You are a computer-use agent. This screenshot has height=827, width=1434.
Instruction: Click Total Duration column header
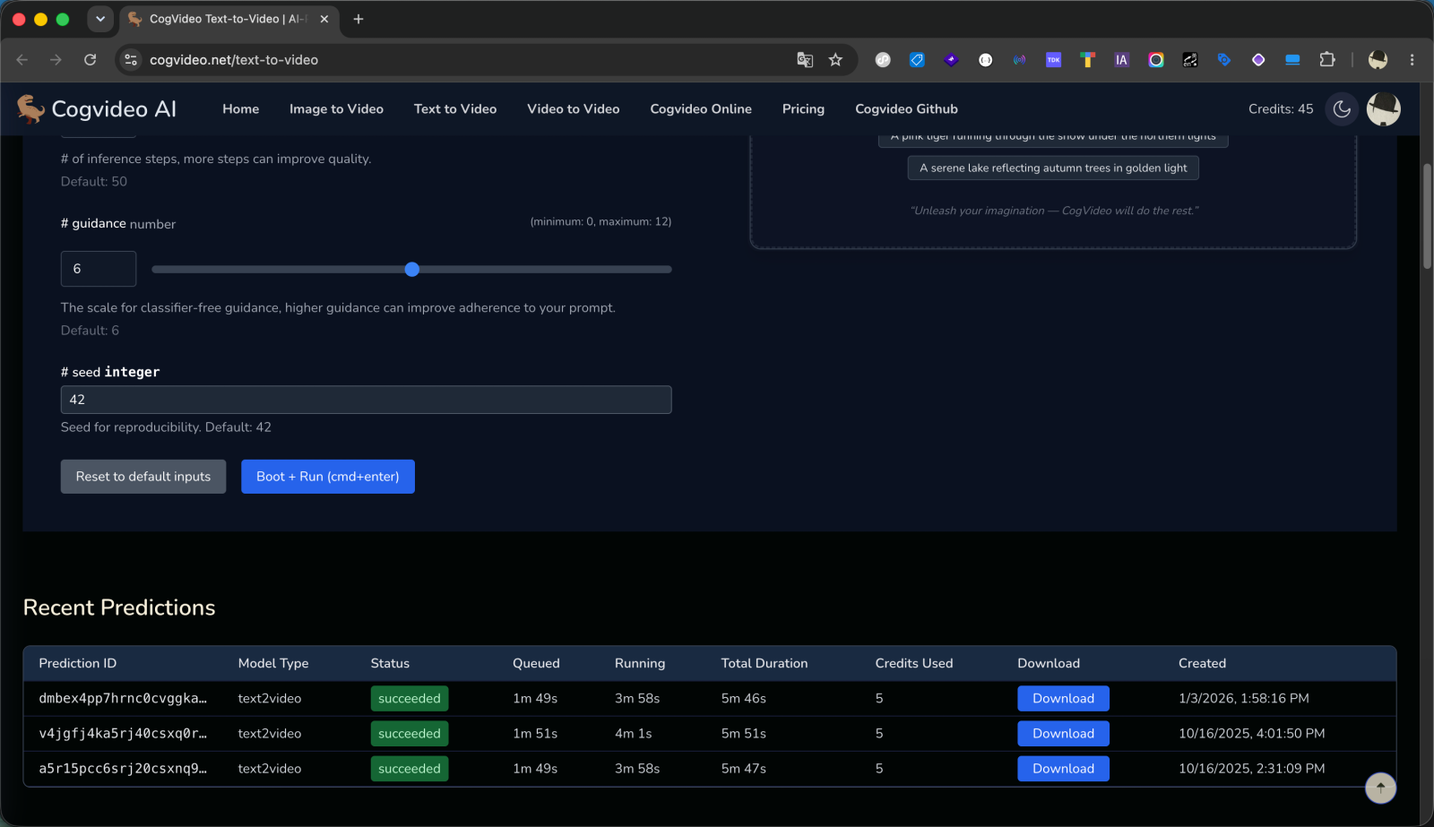[x=765, y=664]
